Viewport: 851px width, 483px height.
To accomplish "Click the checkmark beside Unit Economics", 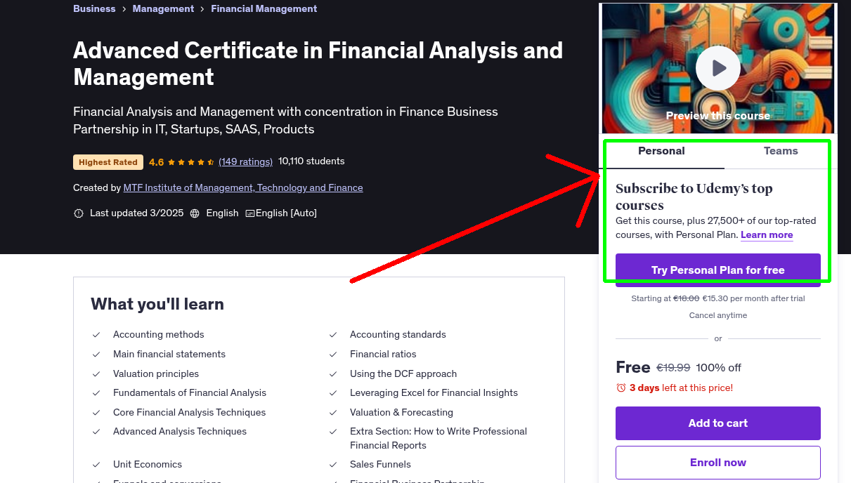I will click(96, 465).
